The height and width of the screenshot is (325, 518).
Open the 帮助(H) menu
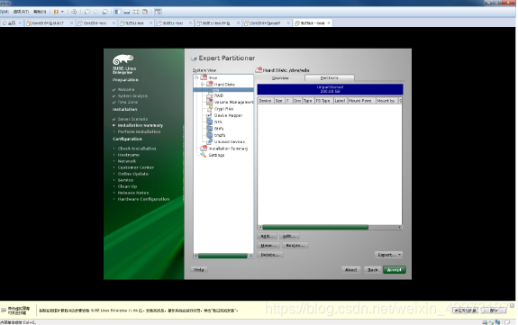point(40,12)
